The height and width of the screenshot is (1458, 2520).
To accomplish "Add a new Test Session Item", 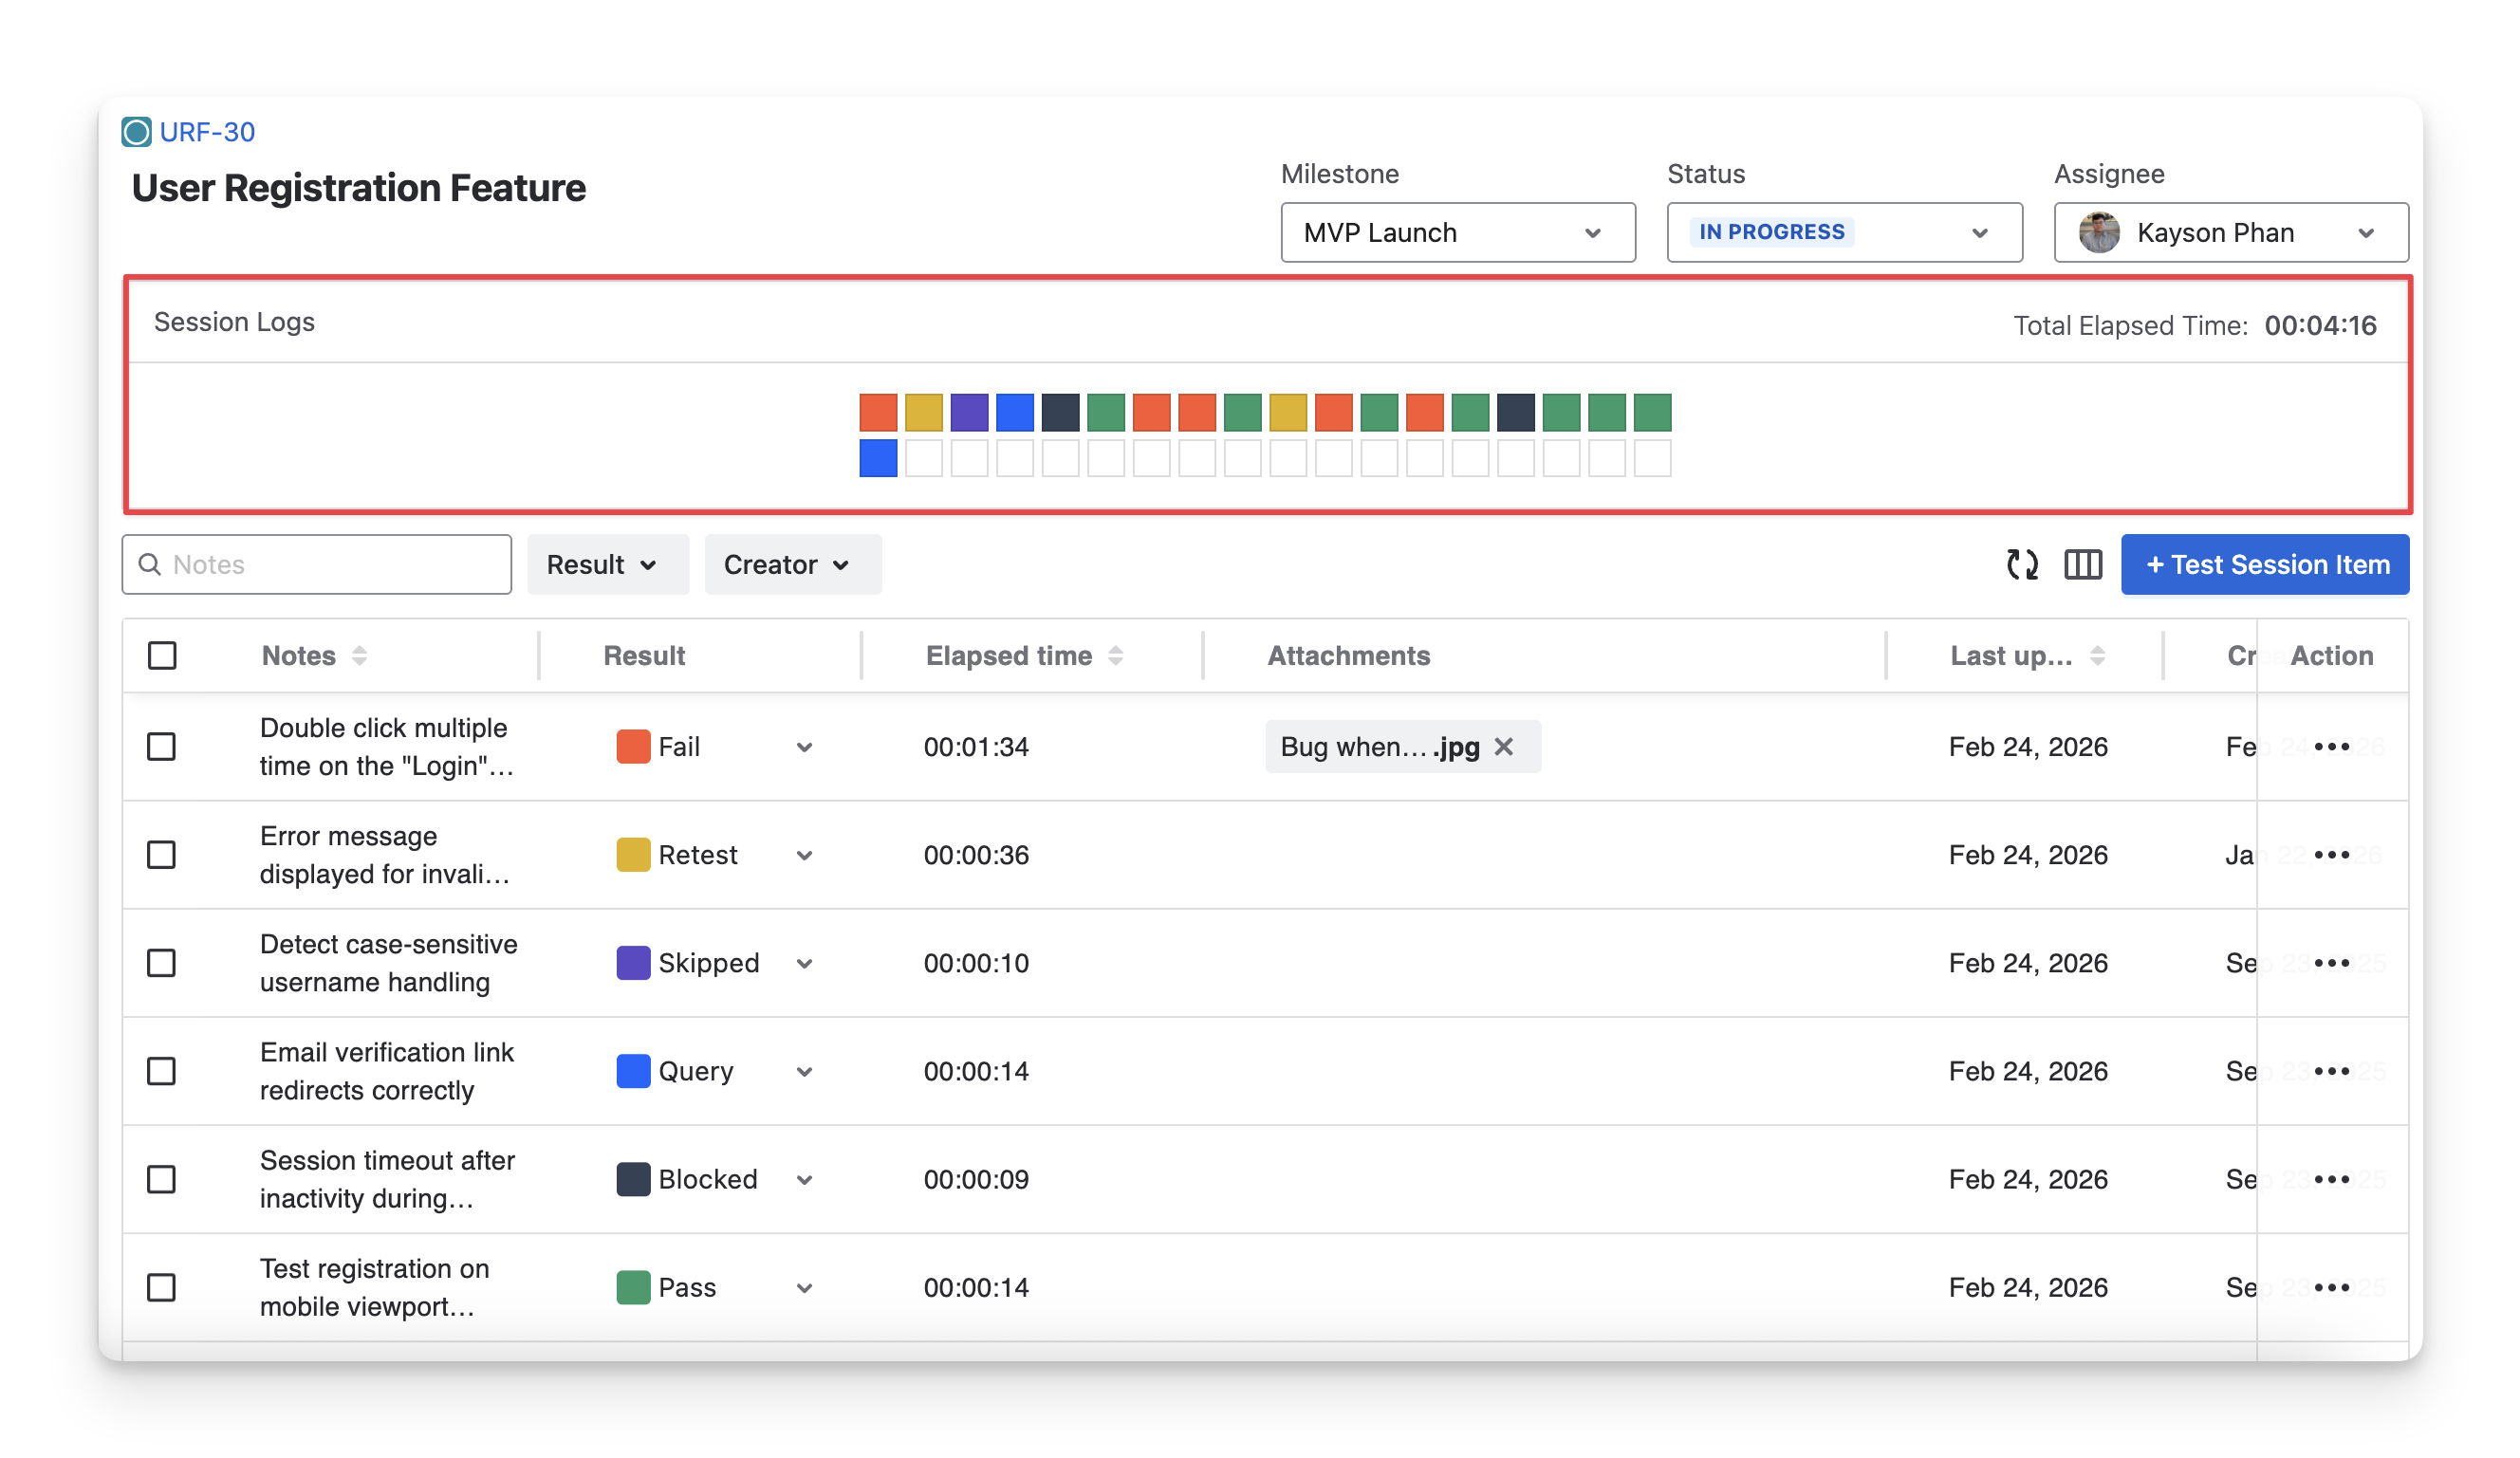I will click(x=2264, y=565).
